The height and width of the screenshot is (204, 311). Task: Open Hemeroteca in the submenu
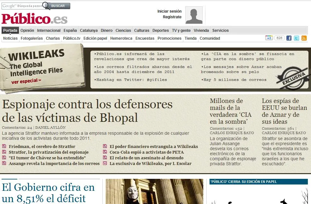pos(121,38)
